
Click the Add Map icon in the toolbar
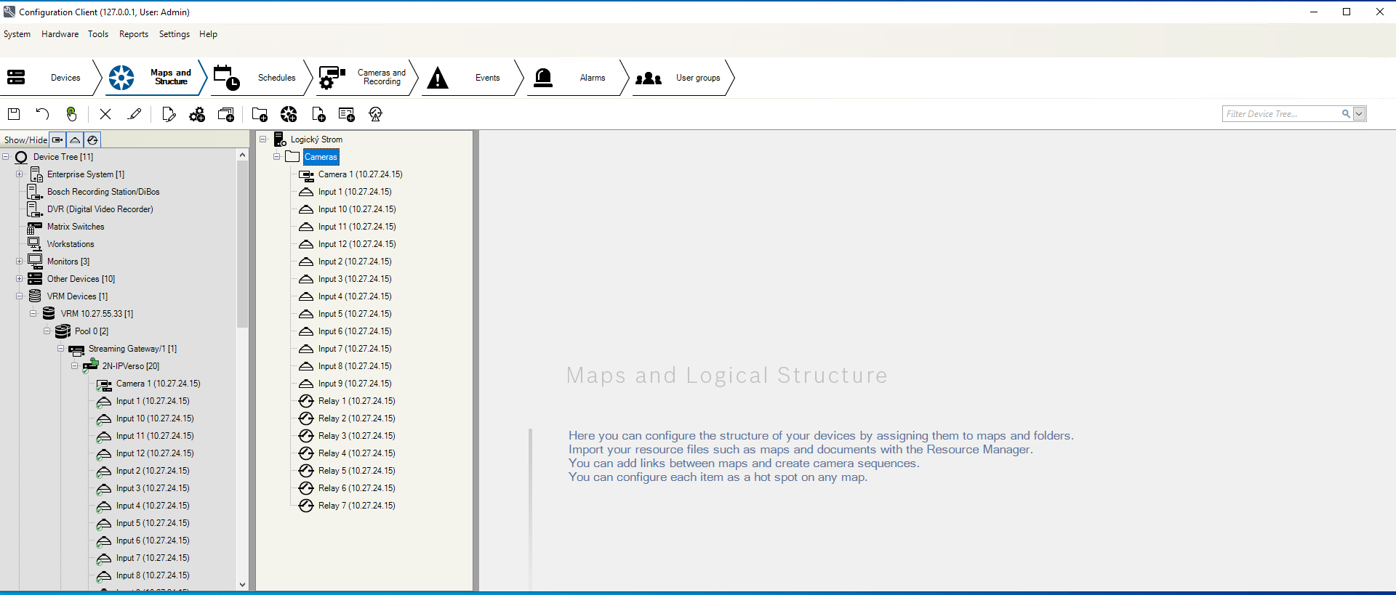tap(289, 114)
